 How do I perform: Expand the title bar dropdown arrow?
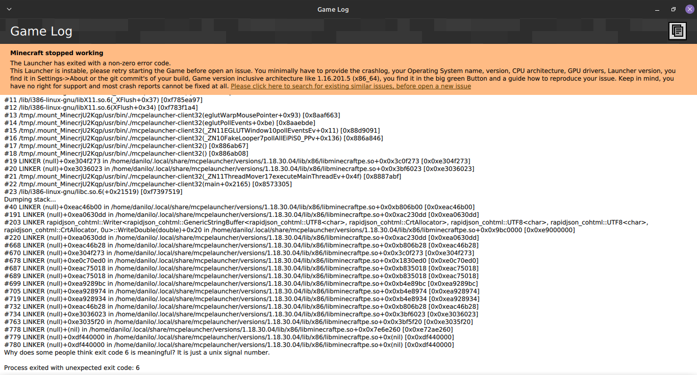[x=8, y=9]
